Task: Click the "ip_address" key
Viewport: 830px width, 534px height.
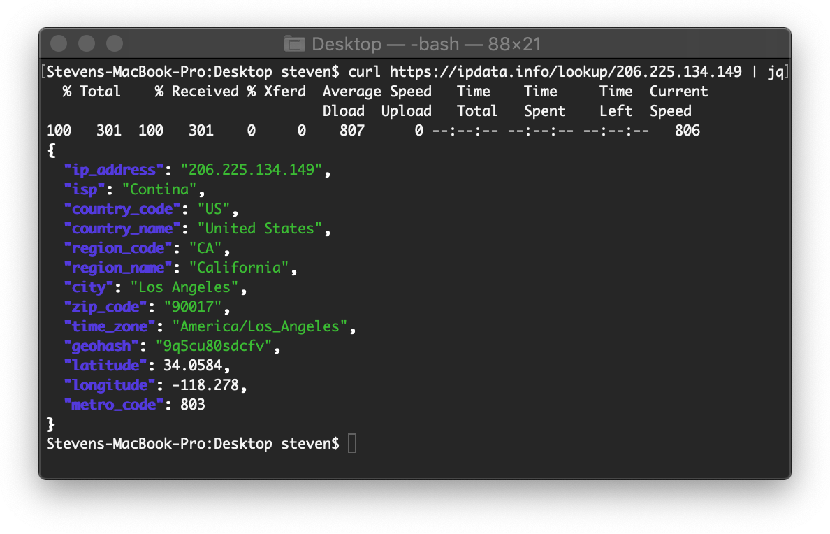Action: [114, 170]
